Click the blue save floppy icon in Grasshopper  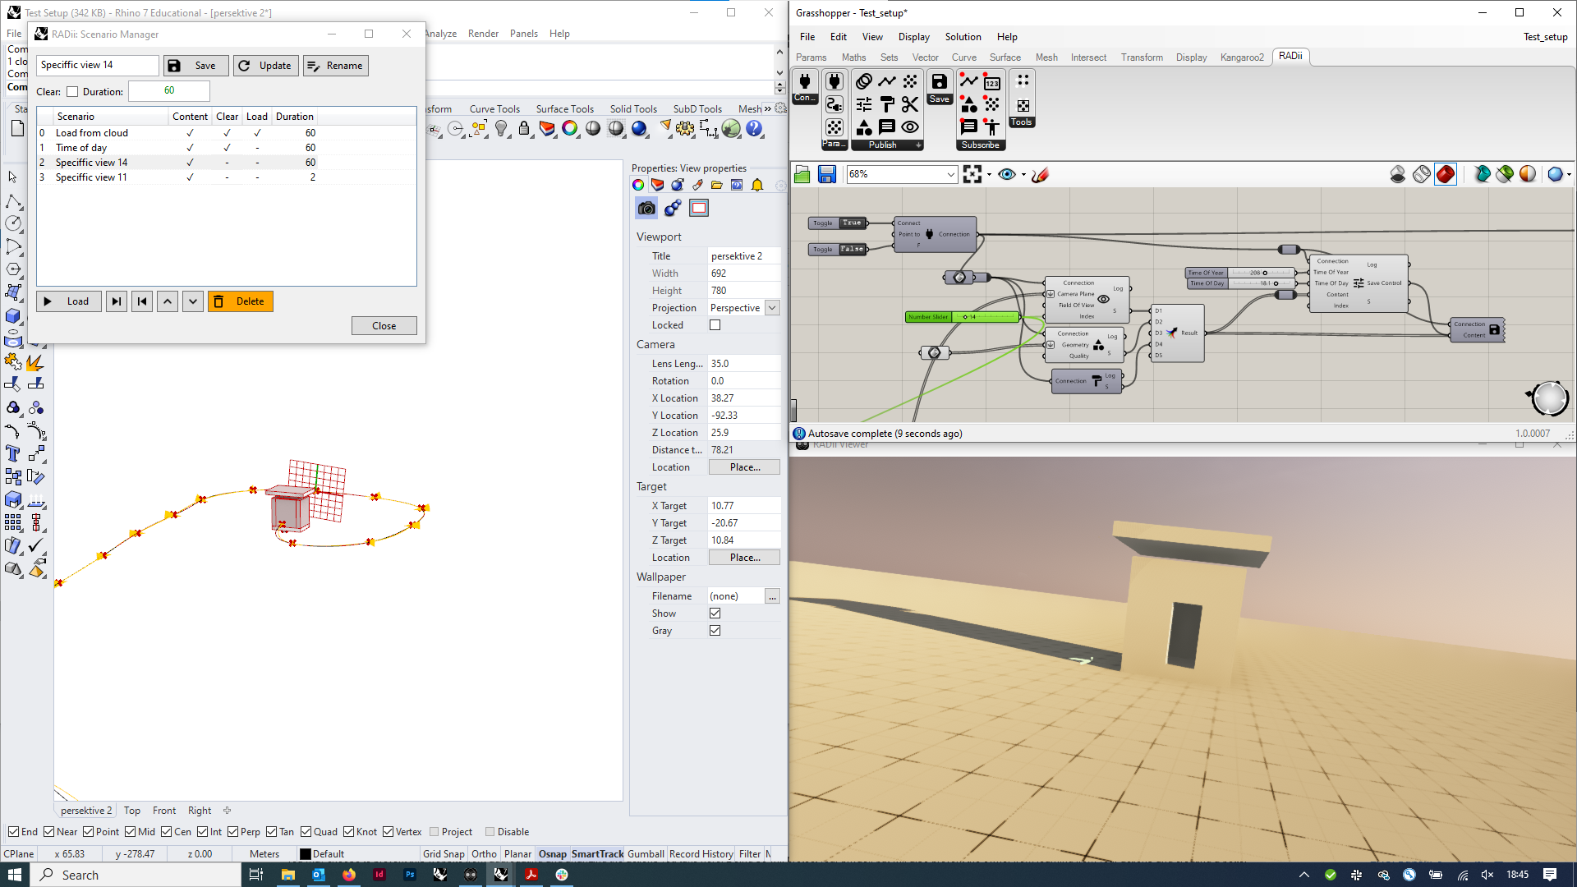tap(827, 174)
